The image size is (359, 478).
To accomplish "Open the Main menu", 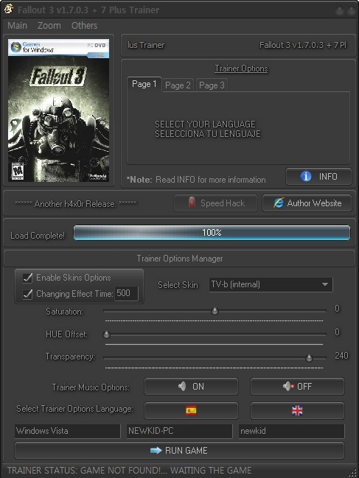I will [x=18, y=25].
